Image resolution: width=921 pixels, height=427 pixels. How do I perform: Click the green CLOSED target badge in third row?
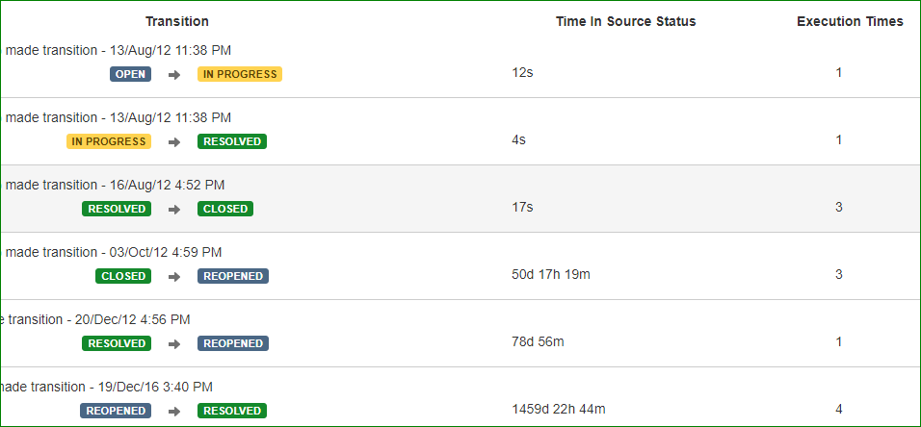(x=225, y=209)
